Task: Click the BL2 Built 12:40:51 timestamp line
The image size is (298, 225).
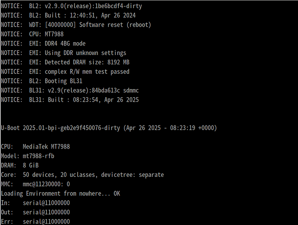Action: (x=68, y=16)
